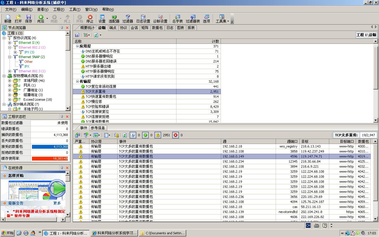Image resolution: width=379 pixels, height=237 pixels.
Task: Click down arrow of diagnosis list scrollbar
Action: [x=376, y=120]
